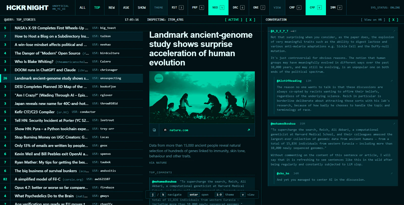Open @mohamedkoubaa profile in the Conversation panel
The height and width of the screenshot is (205, 404).
coord(283,124)
